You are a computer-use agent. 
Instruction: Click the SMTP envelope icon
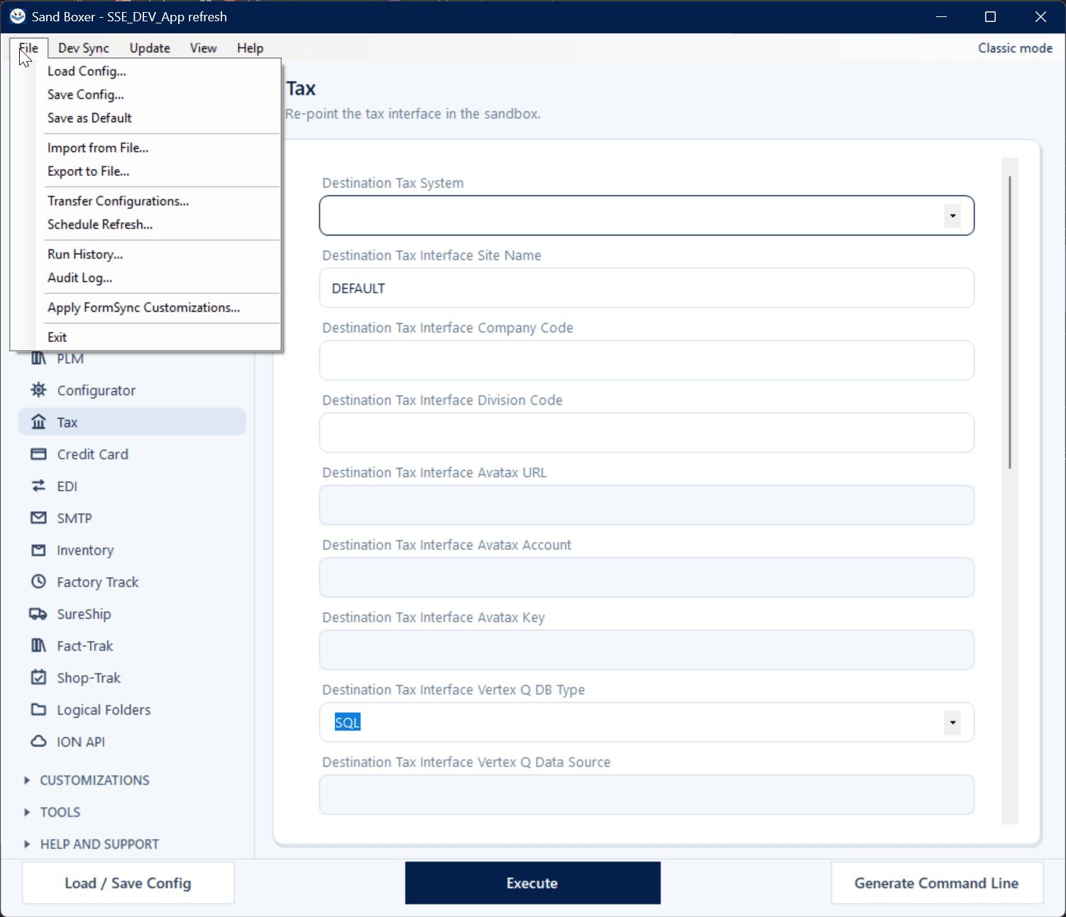[38, 517]
